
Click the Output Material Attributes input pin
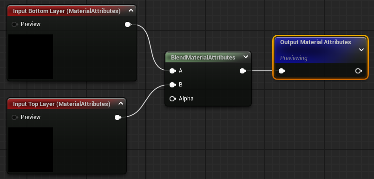(x=282, y=71)
